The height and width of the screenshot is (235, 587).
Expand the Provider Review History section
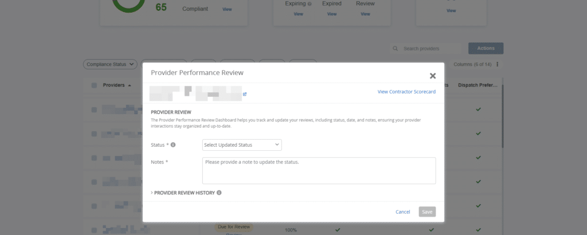pos(183,193)
